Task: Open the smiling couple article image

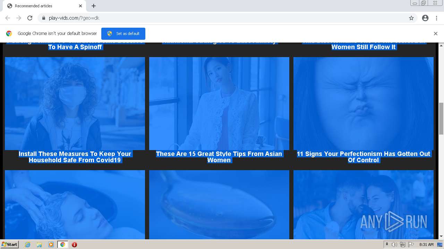Action: click(364, 205)
